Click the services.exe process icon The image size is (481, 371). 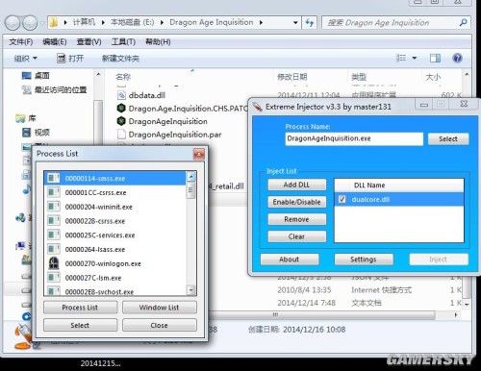pos(54,235)
